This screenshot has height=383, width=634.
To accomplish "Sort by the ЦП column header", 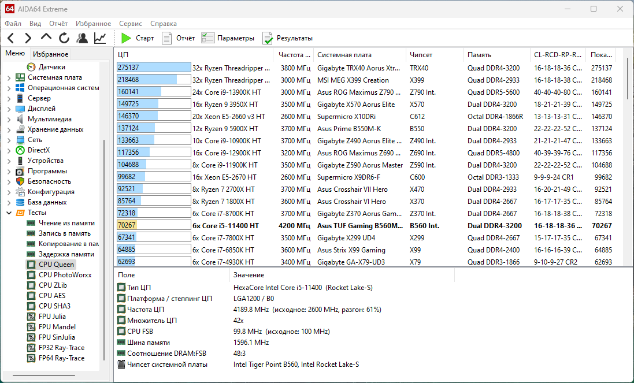I will (x=194, y=55).
